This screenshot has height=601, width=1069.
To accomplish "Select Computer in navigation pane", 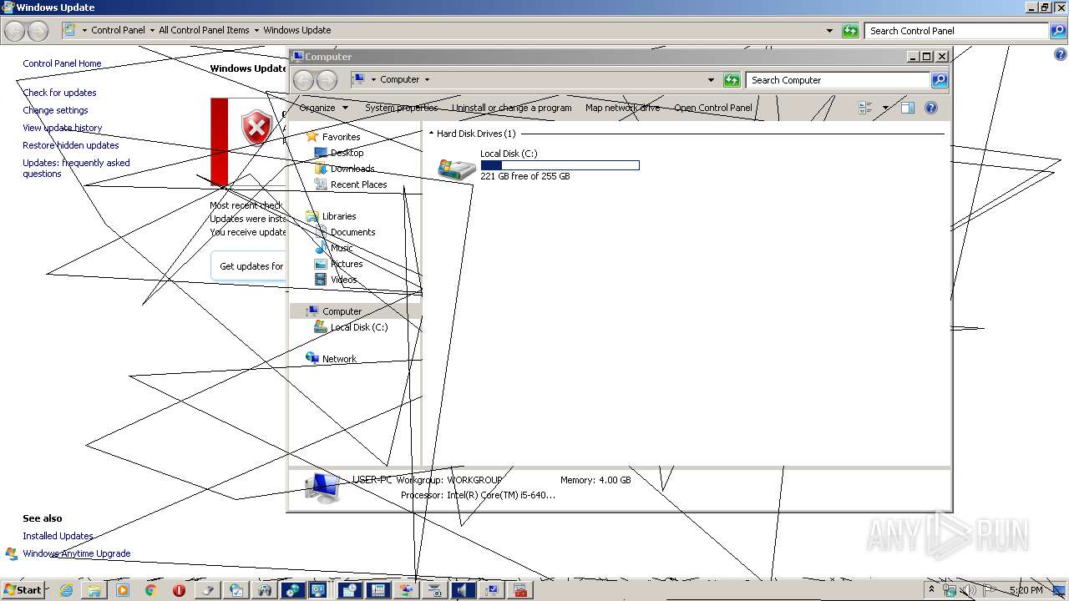I will (342, 311).
